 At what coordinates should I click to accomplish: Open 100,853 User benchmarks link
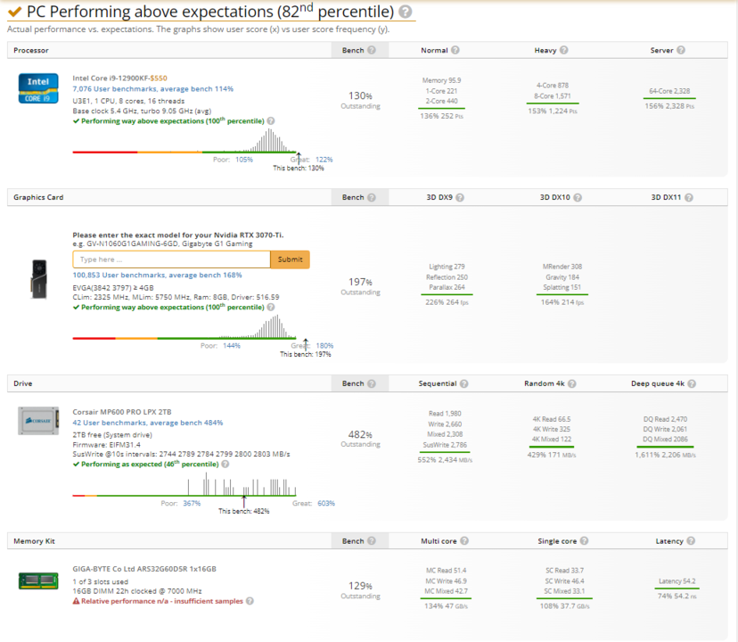(157, 275)
